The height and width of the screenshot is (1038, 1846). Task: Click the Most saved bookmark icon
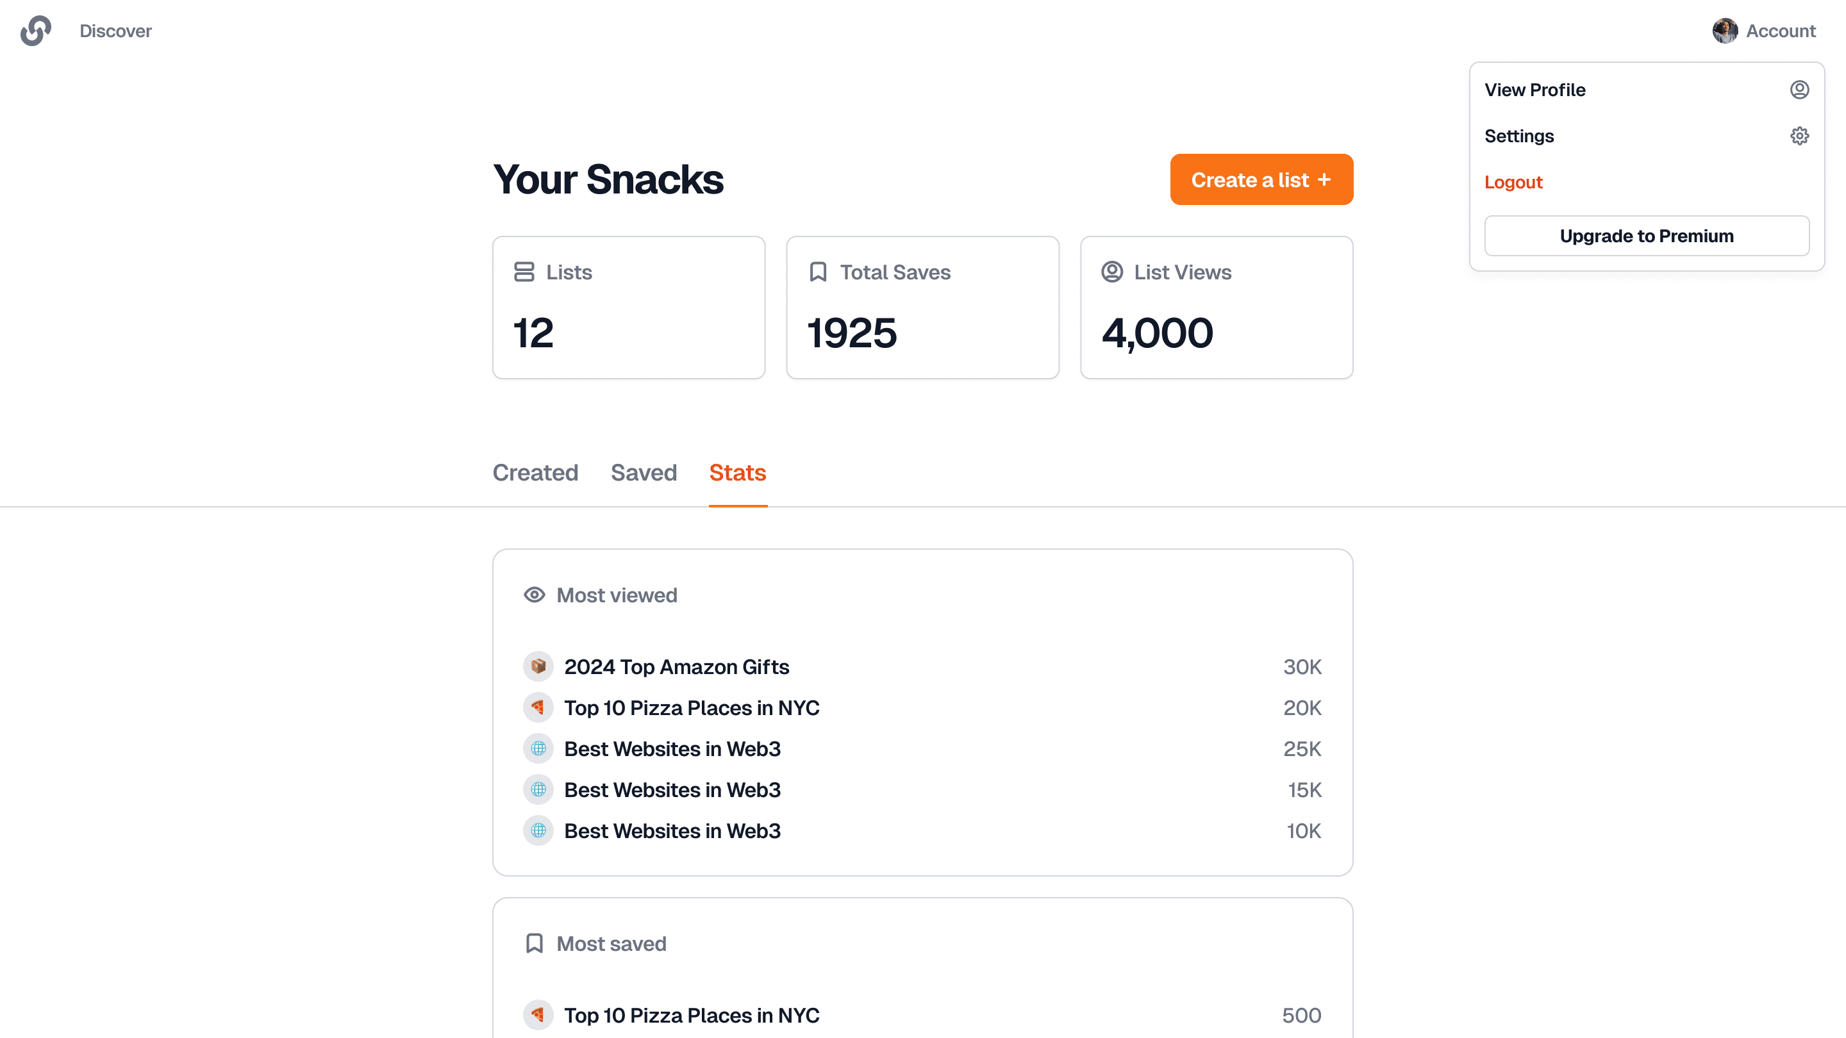coord(534,943)
